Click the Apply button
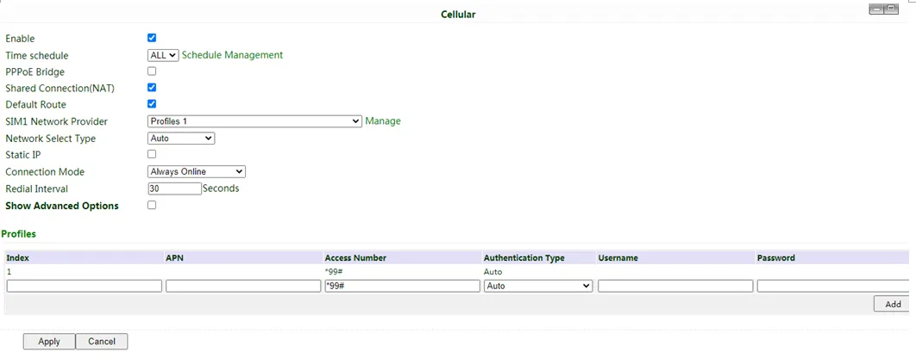 coord(49,342)
